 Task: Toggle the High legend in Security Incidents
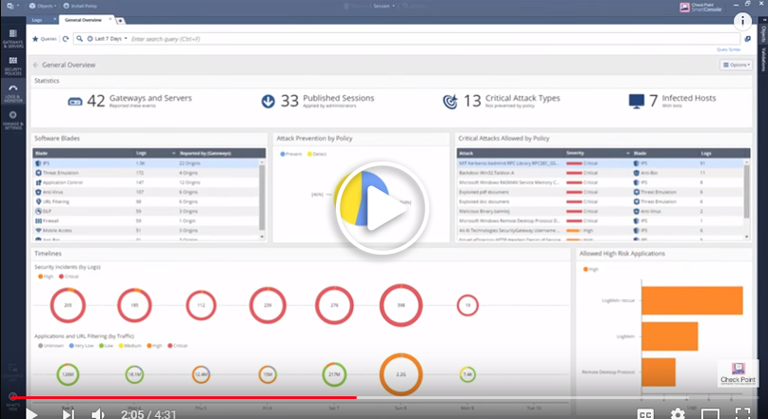coord(46,276)
